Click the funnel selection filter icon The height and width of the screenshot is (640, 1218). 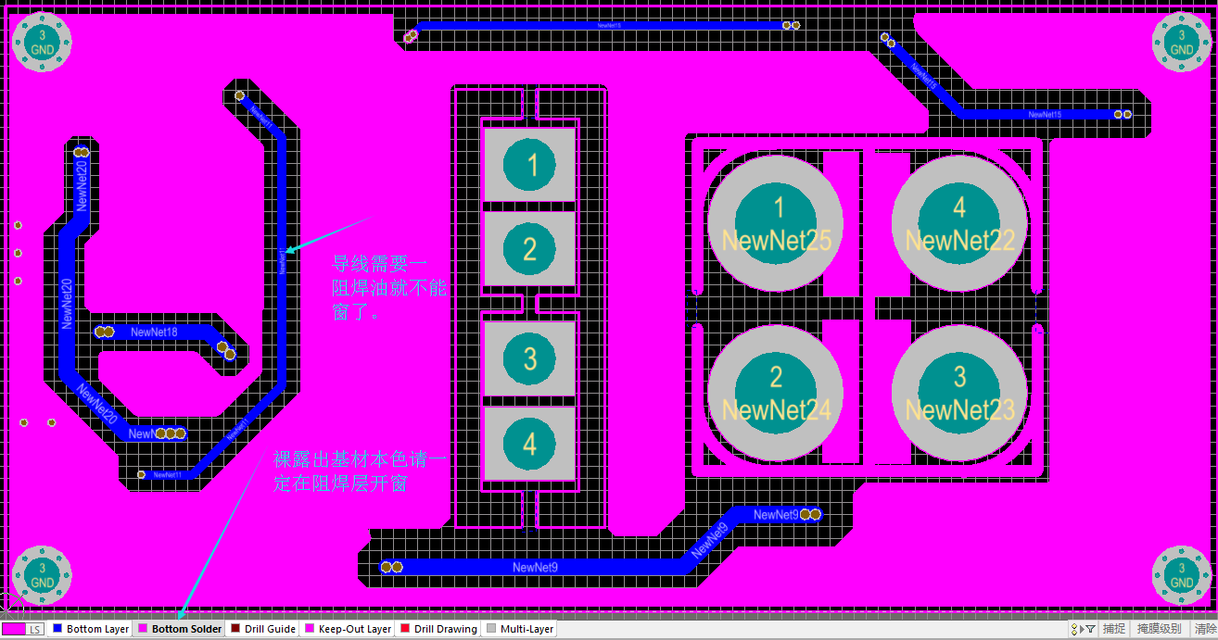(x=1089, y=629)
